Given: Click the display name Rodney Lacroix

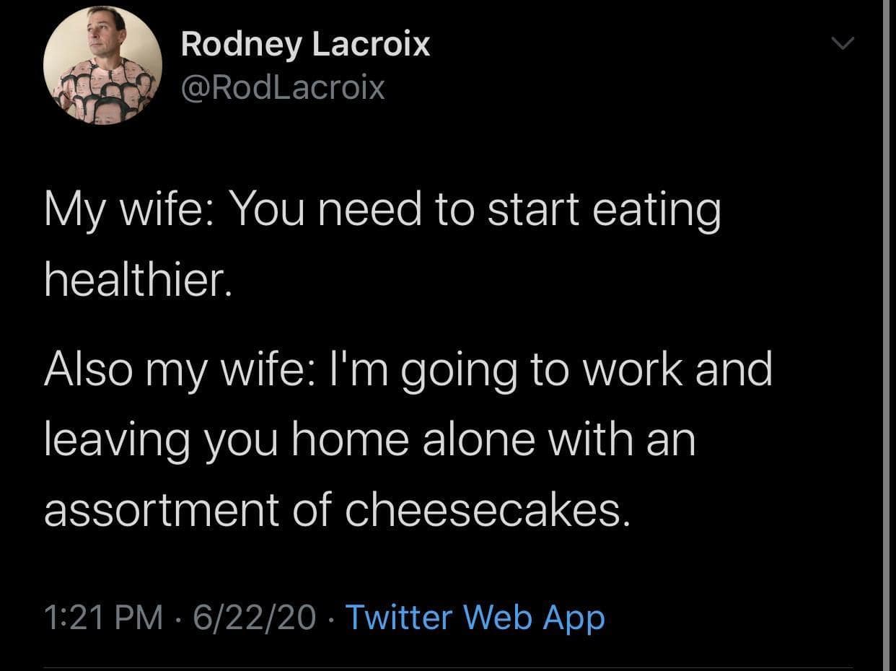Looking at the screenshot, I should point(305,44).
